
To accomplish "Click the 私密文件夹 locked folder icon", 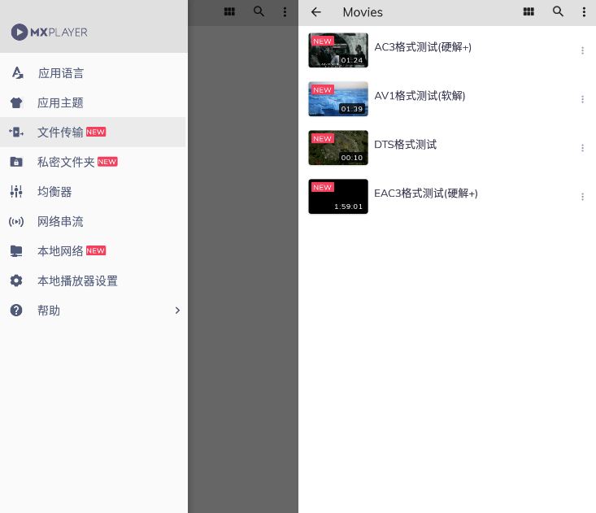I will (x=16, y=162).
